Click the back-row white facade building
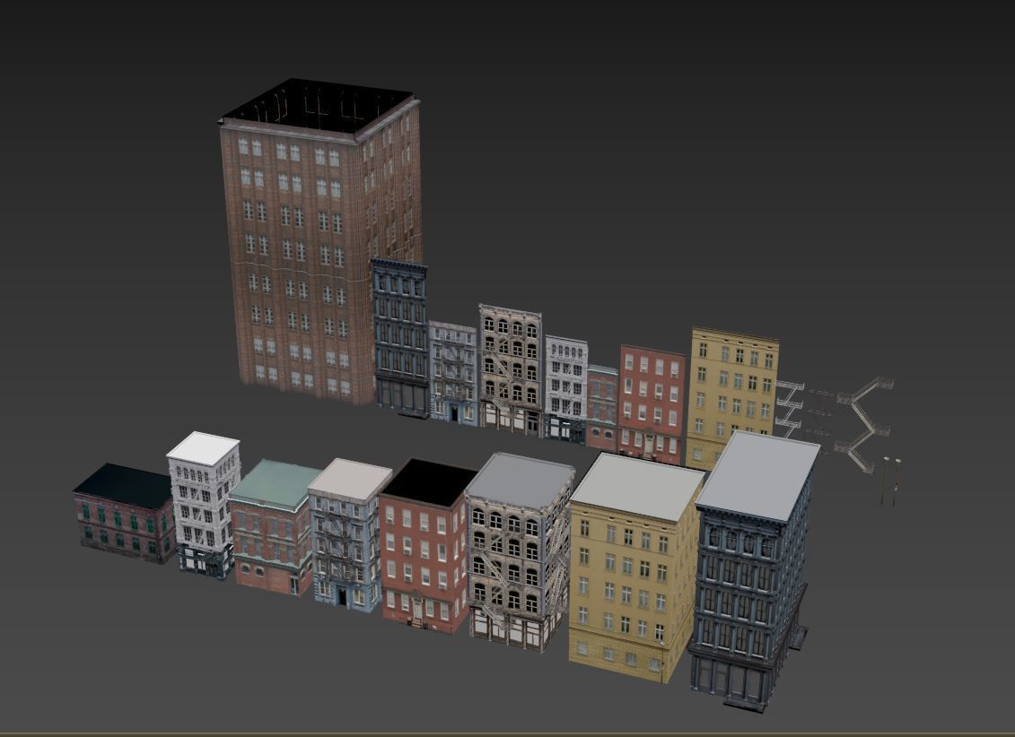1015x737 pixels. click(x=565, y=388)
